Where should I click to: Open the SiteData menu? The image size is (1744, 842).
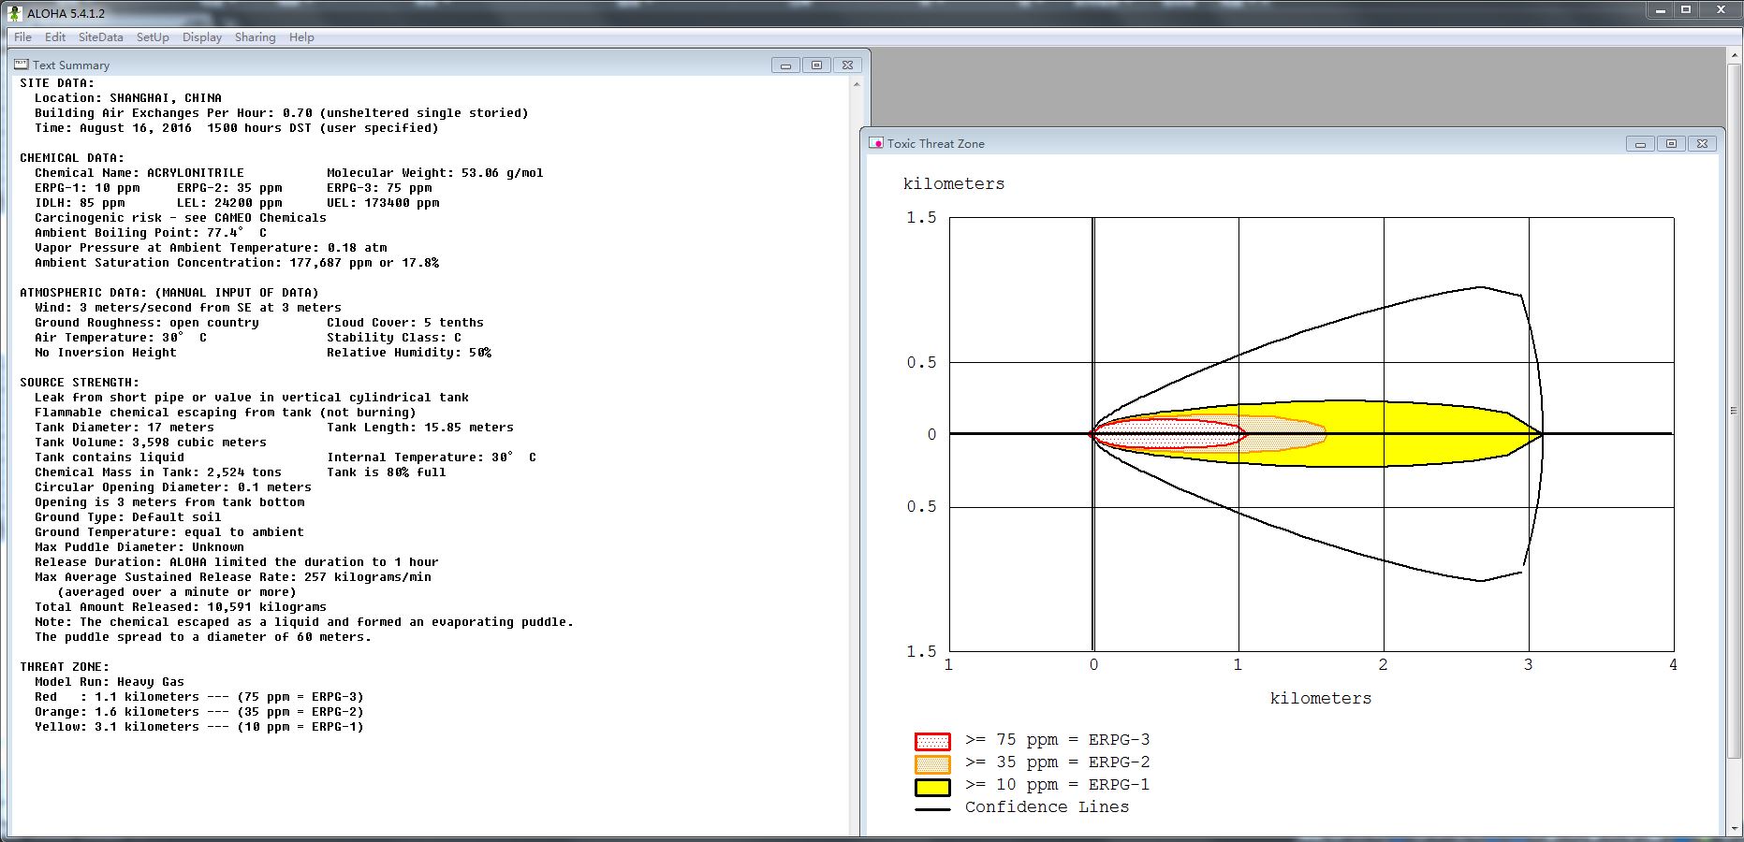[x=100, y=37]
